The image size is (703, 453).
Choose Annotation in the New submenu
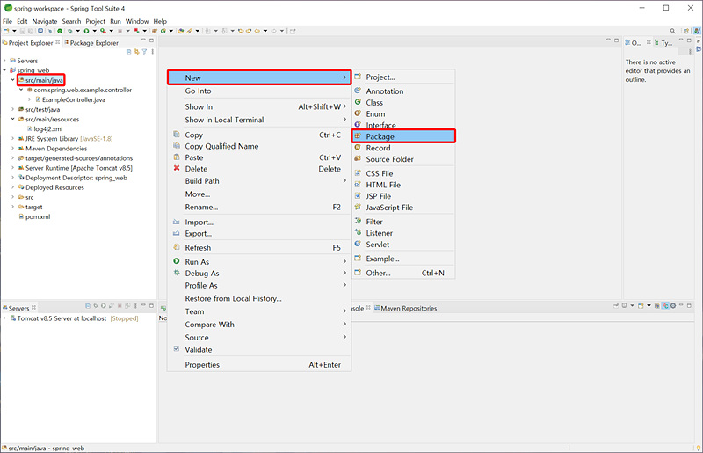(403, 91)
